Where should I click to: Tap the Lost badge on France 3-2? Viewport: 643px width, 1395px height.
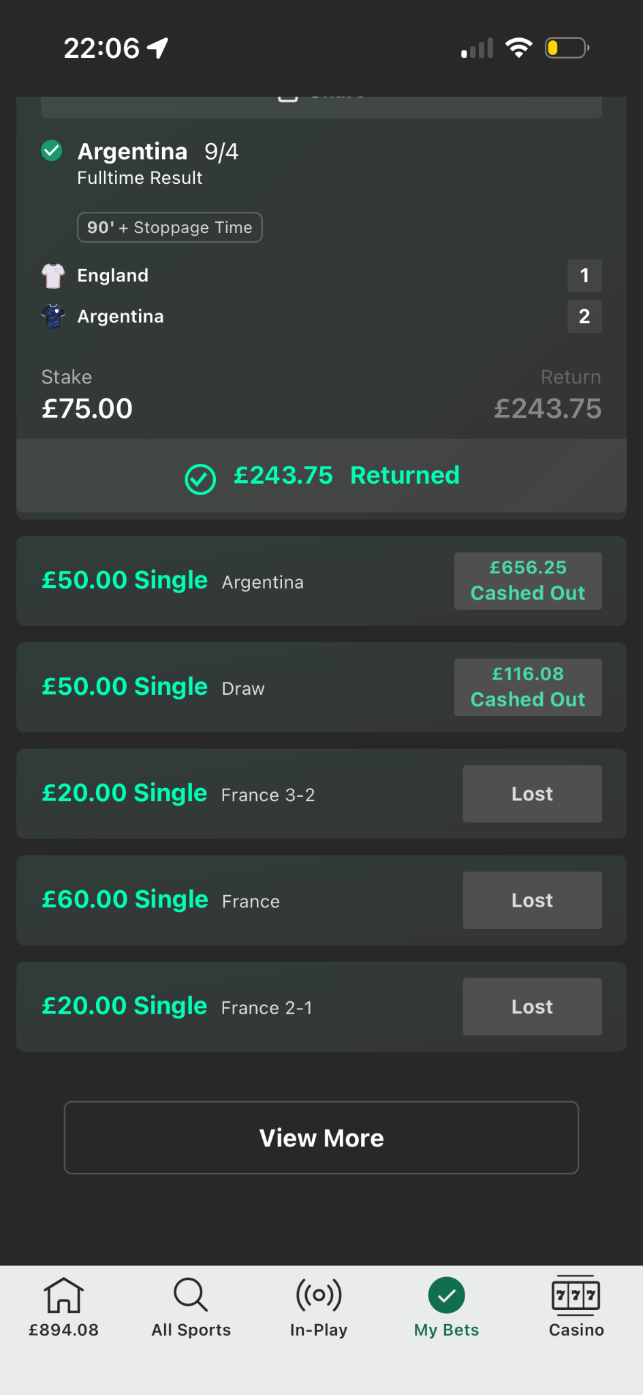533,794
